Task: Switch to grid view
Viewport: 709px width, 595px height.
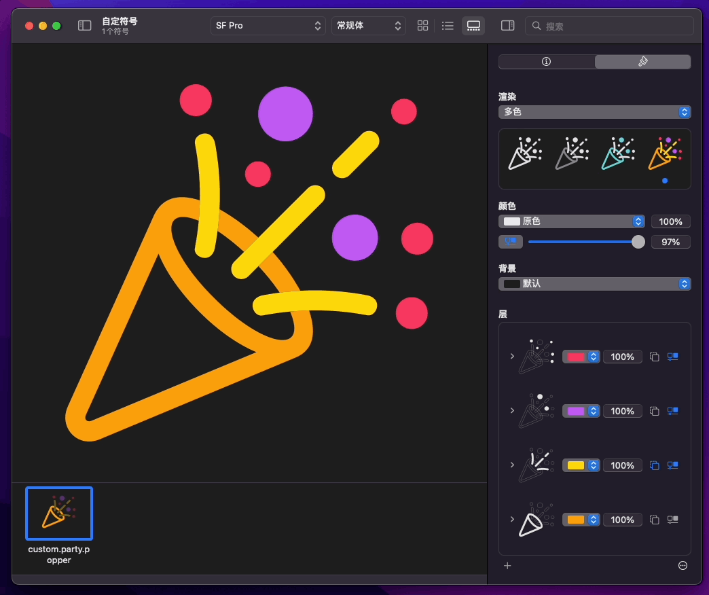Action: [x=423, y=26]
